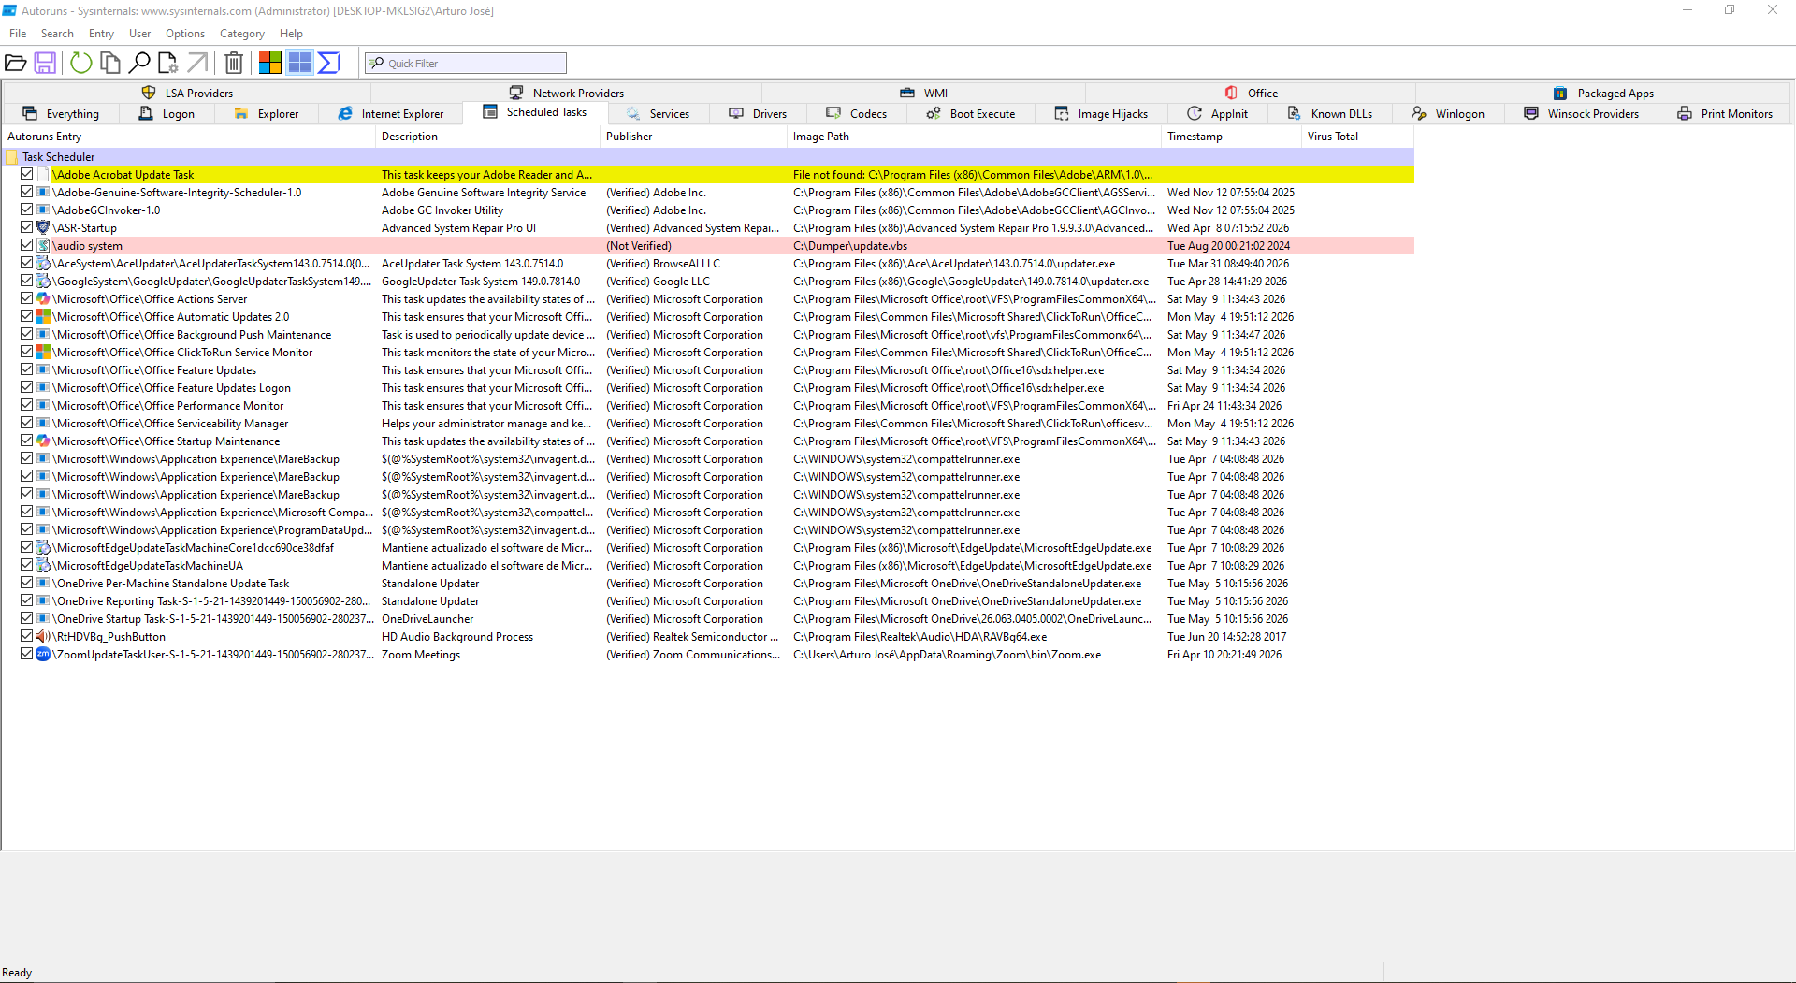
Task: Click the Open file toolbar icon
Action: 16,63
